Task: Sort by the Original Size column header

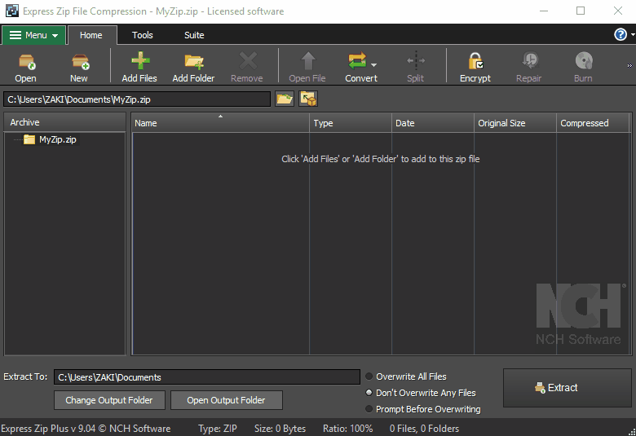Action: tap(515, 123)
